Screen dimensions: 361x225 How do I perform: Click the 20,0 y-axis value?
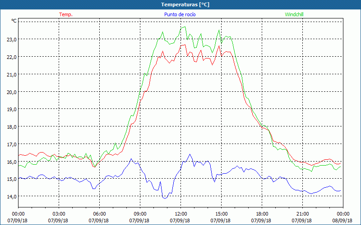(11, 92)
